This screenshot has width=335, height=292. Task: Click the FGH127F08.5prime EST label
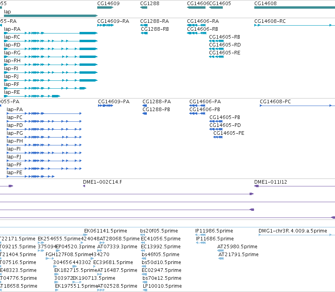click(x=68, y=255)
